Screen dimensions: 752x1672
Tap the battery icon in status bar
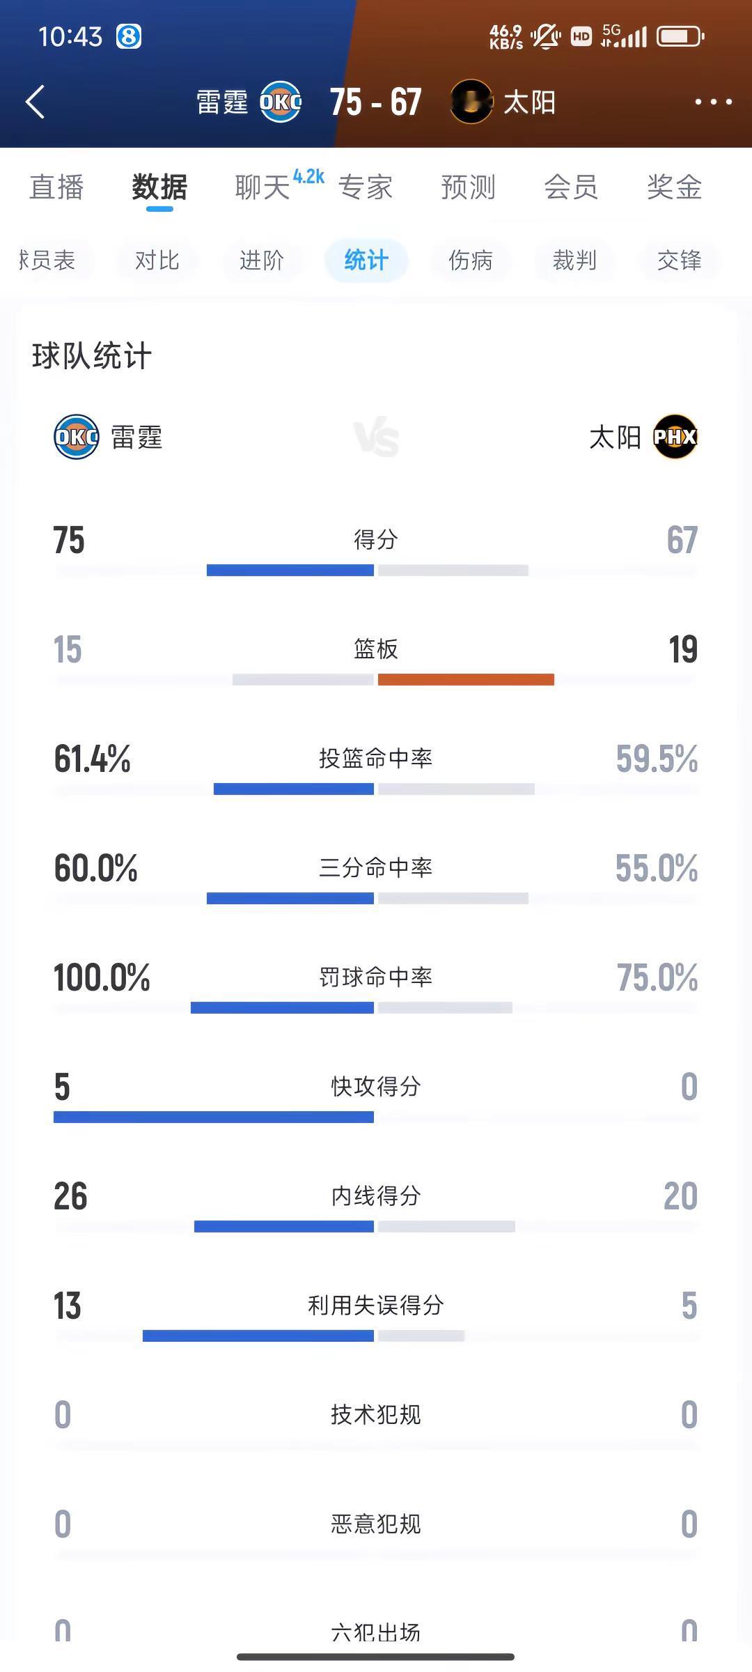click(x=682, y=36)
